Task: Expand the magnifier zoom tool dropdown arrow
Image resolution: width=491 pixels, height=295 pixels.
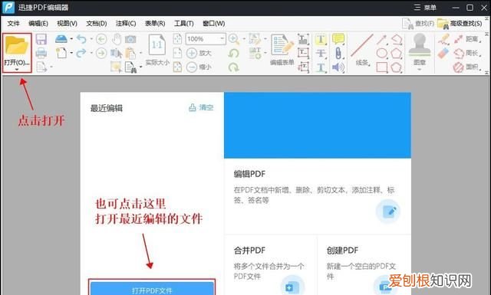Action: (x=244, y=39)
